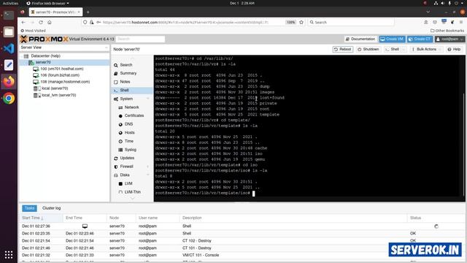Click the Shutdown node button
This screenshot has height=263, width=467.
[368, 49]
